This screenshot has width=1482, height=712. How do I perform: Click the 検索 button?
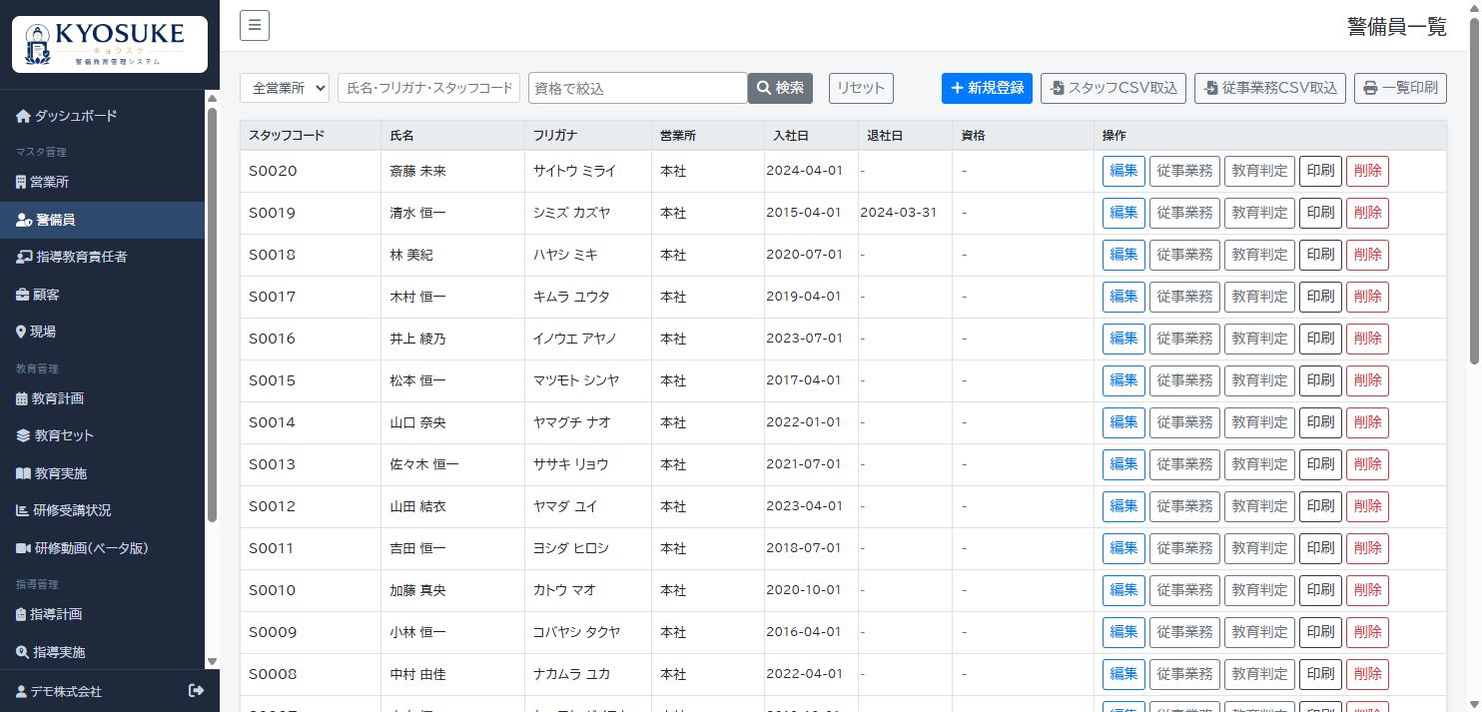click(780, 88)
